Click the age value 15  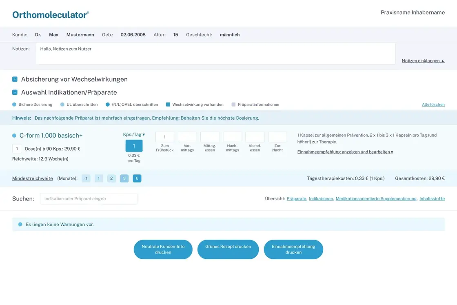click(x=175, y=35)
